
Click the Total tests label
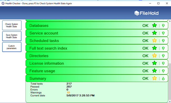pyautogui.click(x=37, y=84)
